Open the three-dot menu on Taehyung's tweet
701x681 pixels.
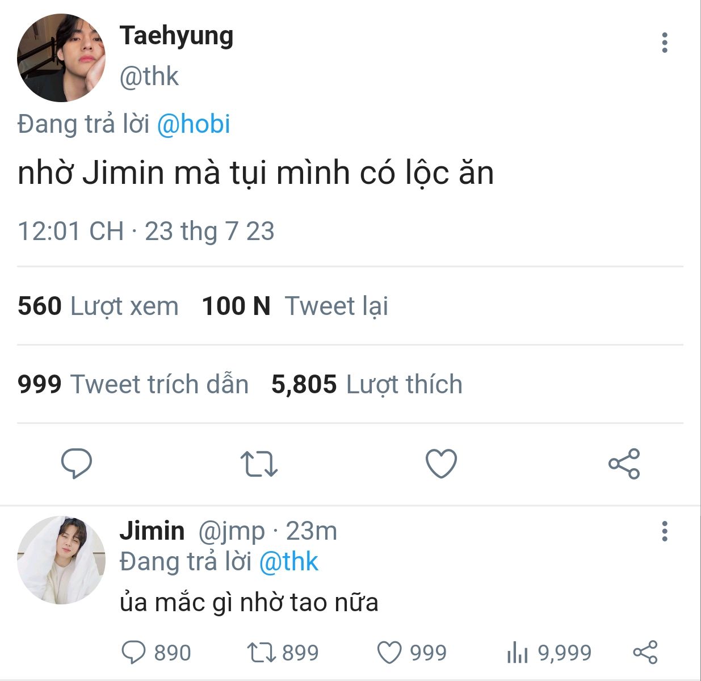pyautogui.click(x=664, y=43)
